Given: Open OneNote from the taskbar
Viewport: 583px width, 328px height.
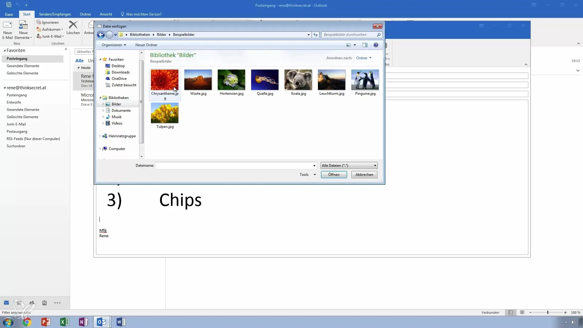Looking at the screenshot, I should pyautogui.click(x=84, y=322).
